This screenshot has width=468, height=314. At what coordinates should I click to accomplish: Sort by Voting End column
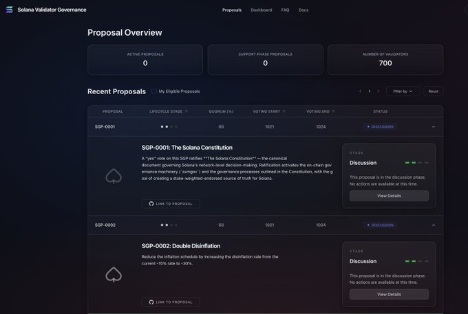click(x=321, y=111)
